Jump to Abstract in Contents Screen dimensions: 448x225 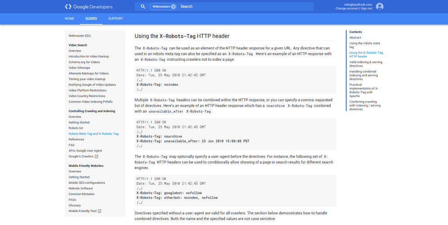coord(355,38)
